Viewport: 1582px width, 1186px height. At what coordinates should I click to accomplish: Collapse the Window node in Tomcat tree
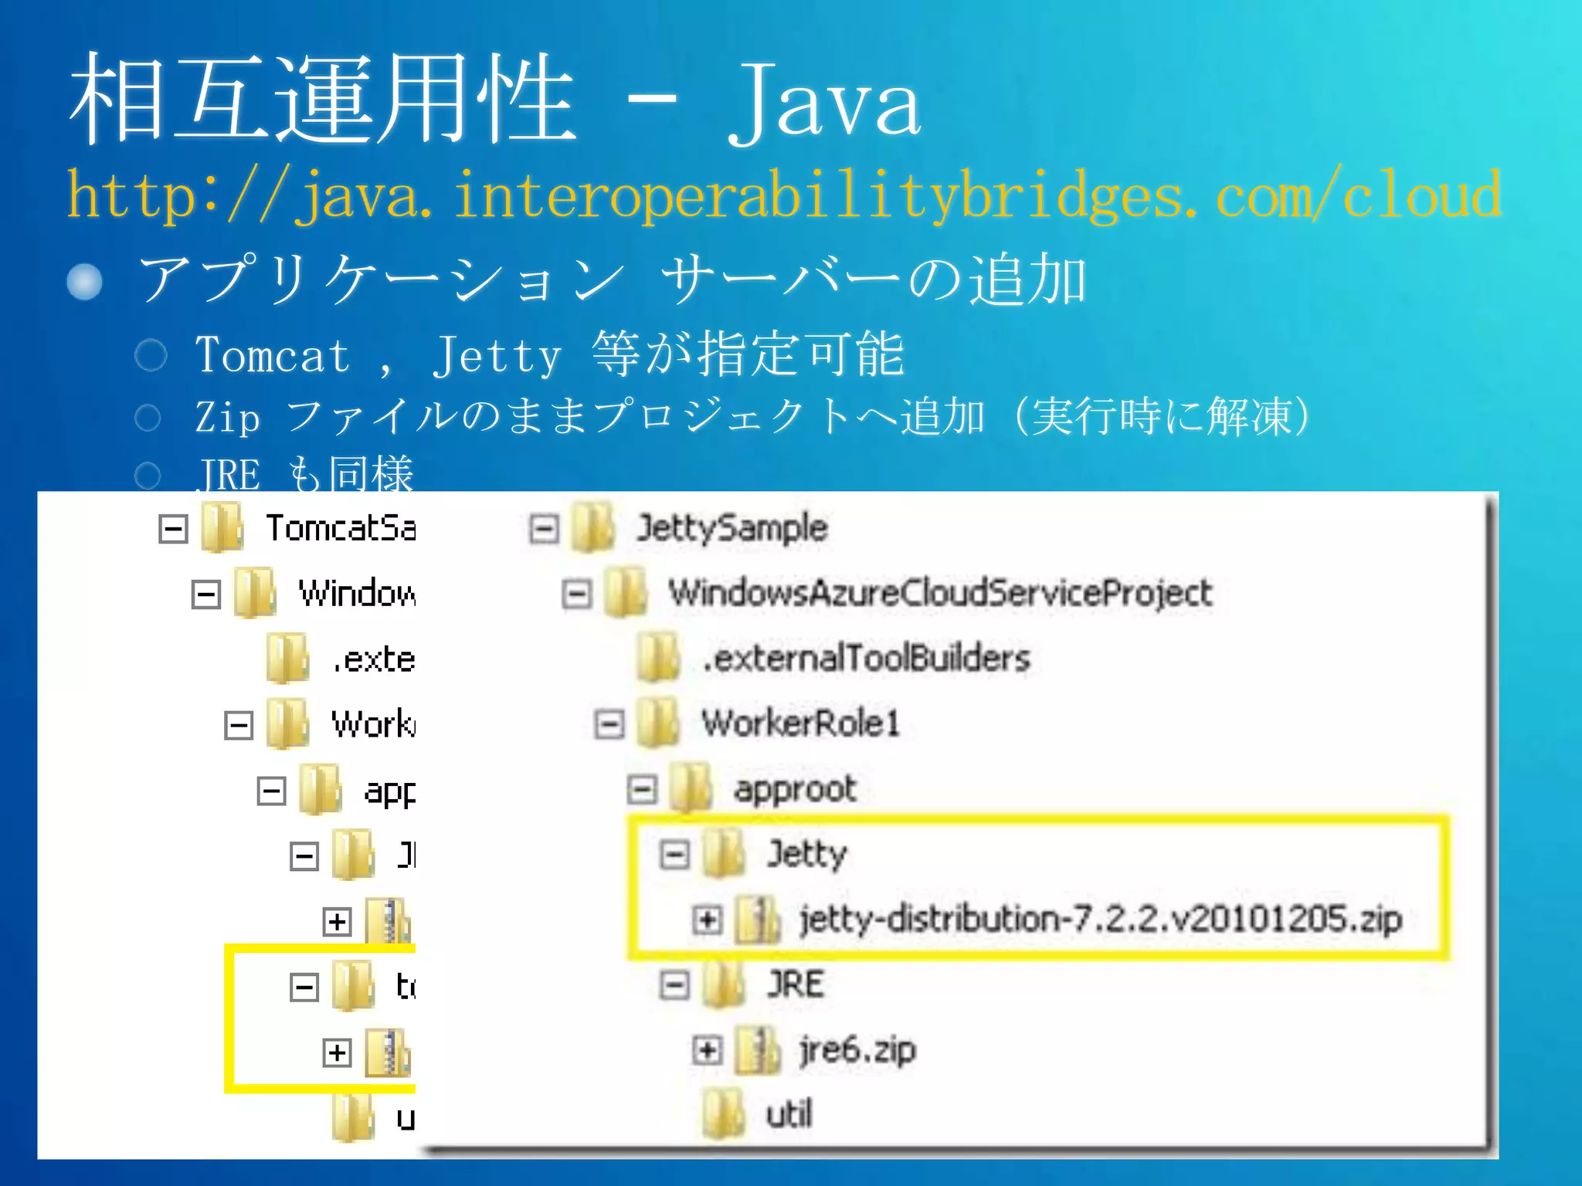[205, 594]
